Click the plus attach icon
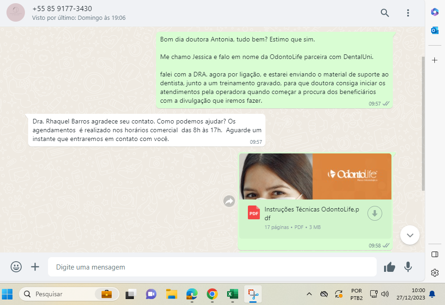 click(35, 267)
